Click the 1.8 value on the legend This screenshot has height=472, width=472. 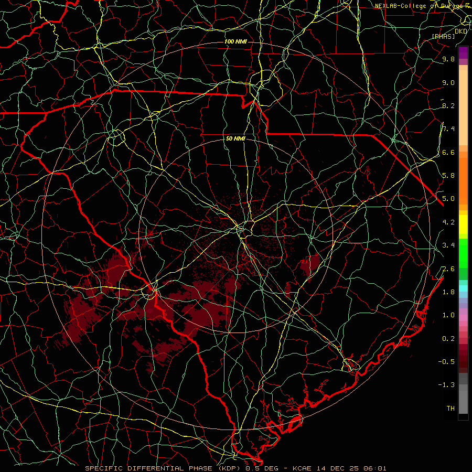[x=448, y=292]
